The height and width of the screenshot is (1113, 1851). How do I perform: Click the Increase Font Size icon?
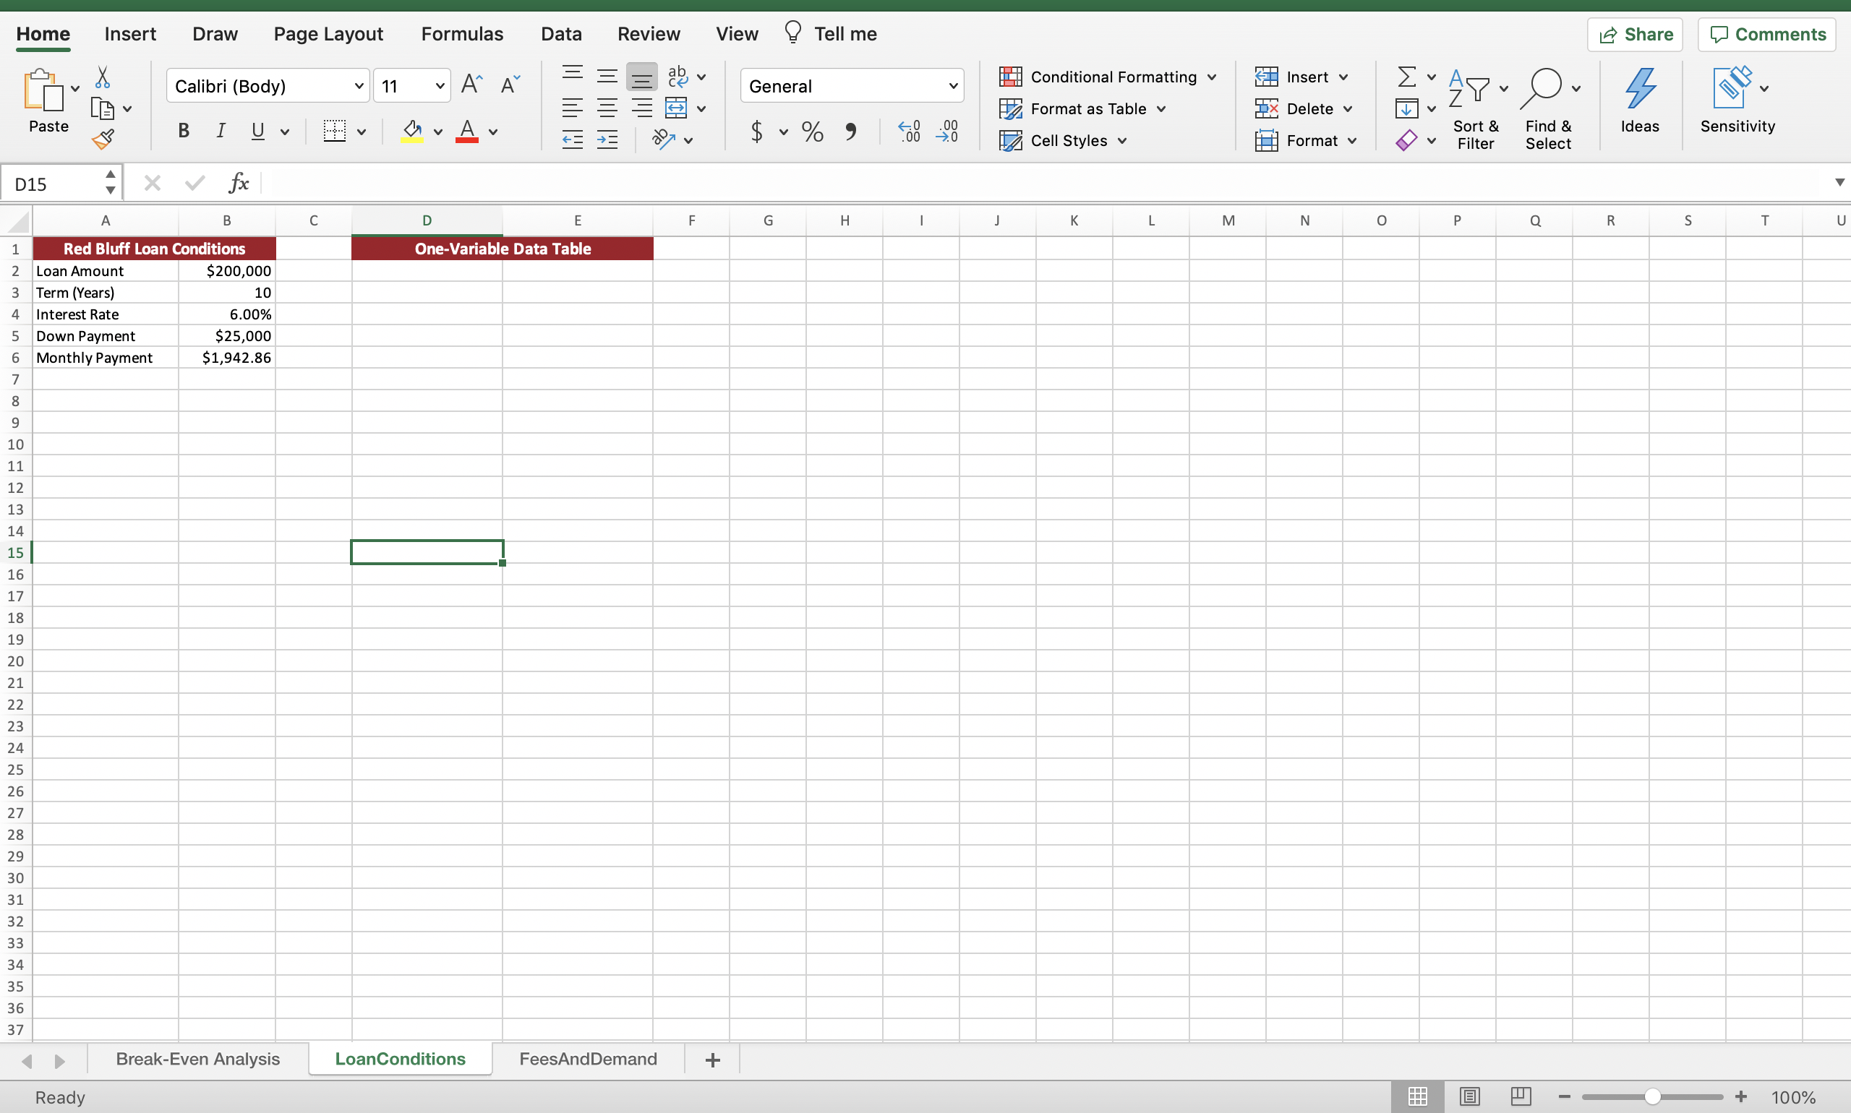coord(471,85)
